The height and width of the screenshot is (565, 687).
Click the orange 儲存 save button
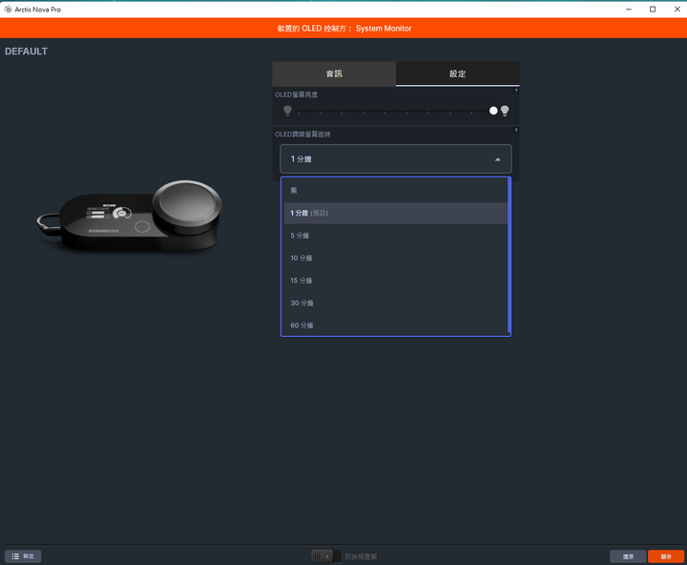(666, 556)
